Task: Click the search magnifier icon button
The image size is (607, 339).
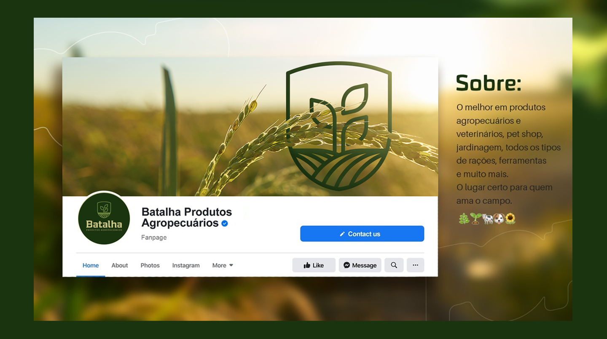Action: 394,265
